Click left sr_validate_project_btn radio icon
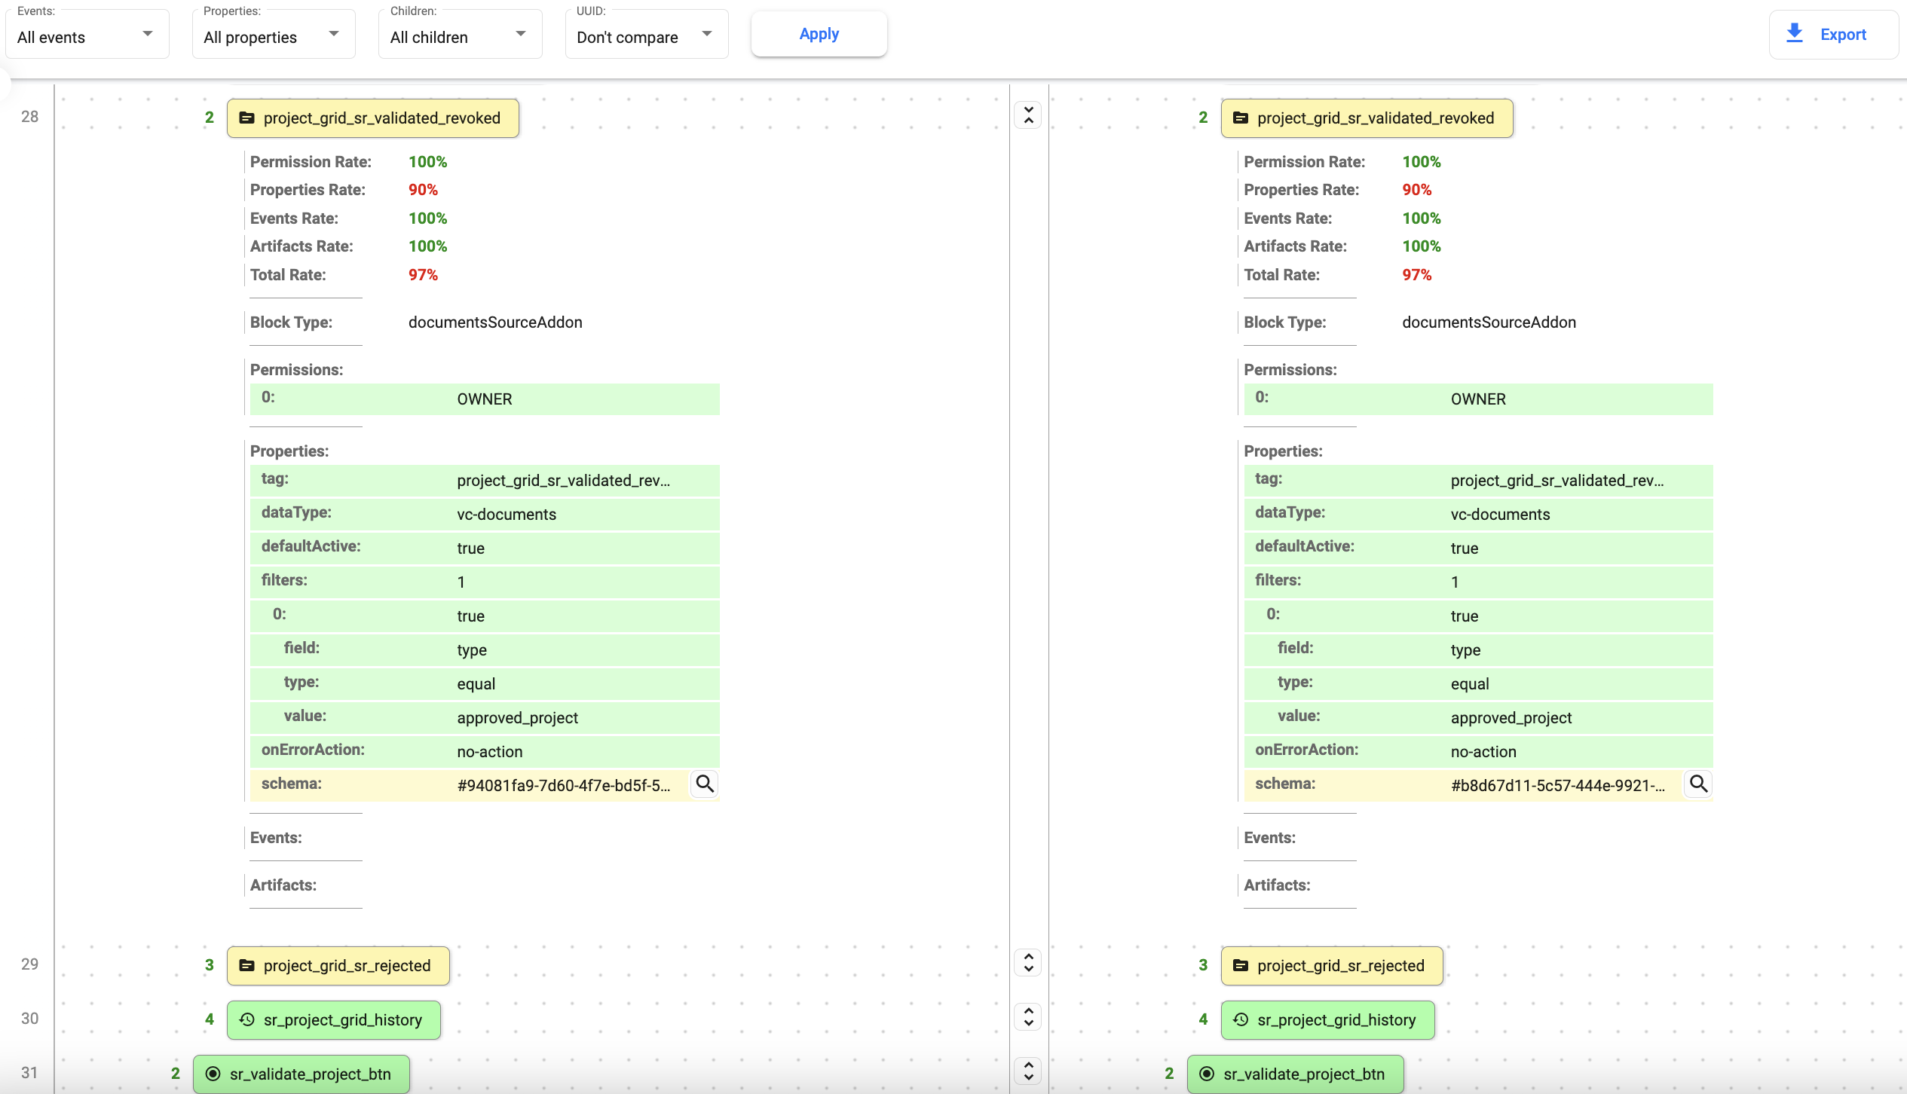Image resolution: width=1907 pixels, height=1094 pixels. (213, 1074)
